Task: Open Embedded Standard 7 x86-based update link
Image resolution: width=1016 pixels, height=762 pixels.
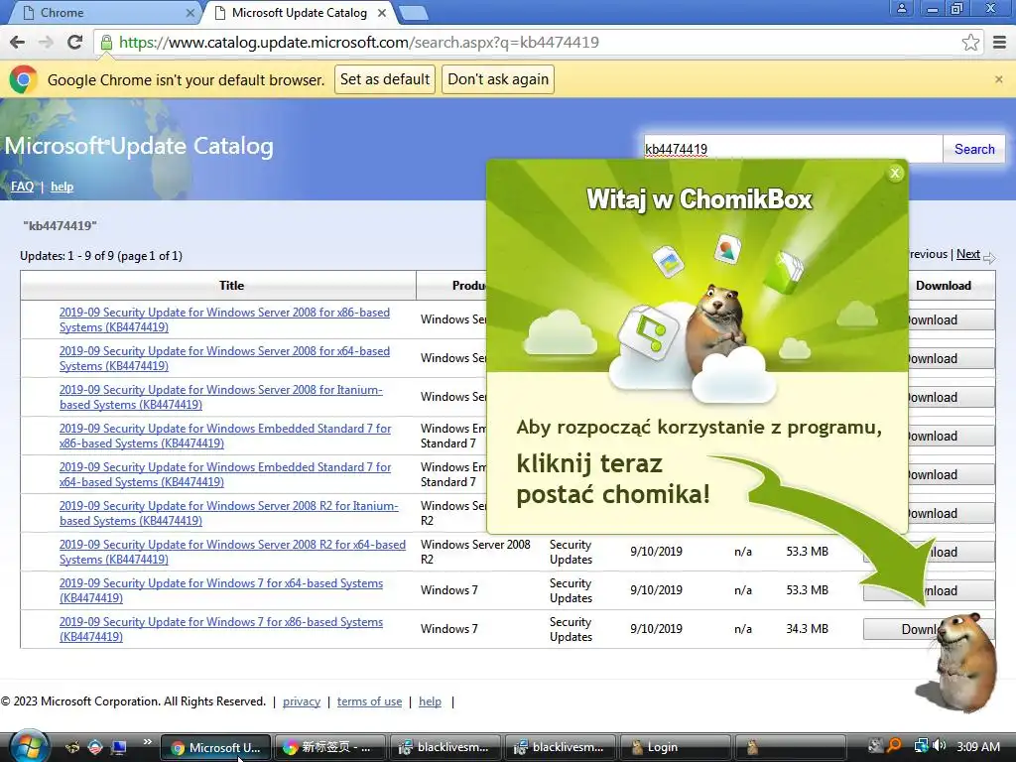Action: click(225, 437)
